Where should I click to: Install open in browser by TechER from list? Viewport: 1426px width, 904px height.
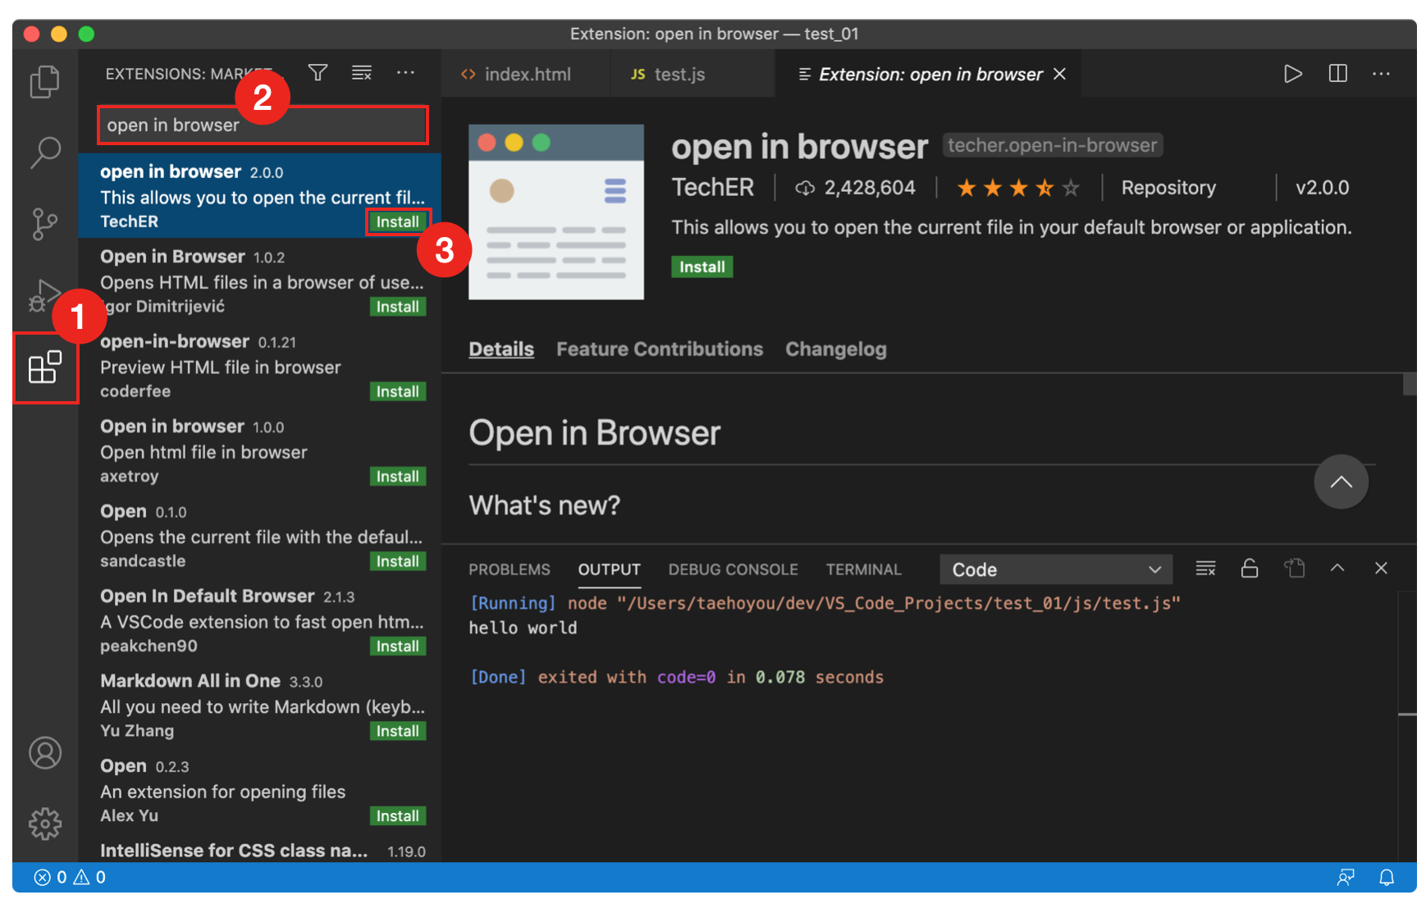pyautogui.click(x=398, y=221)
